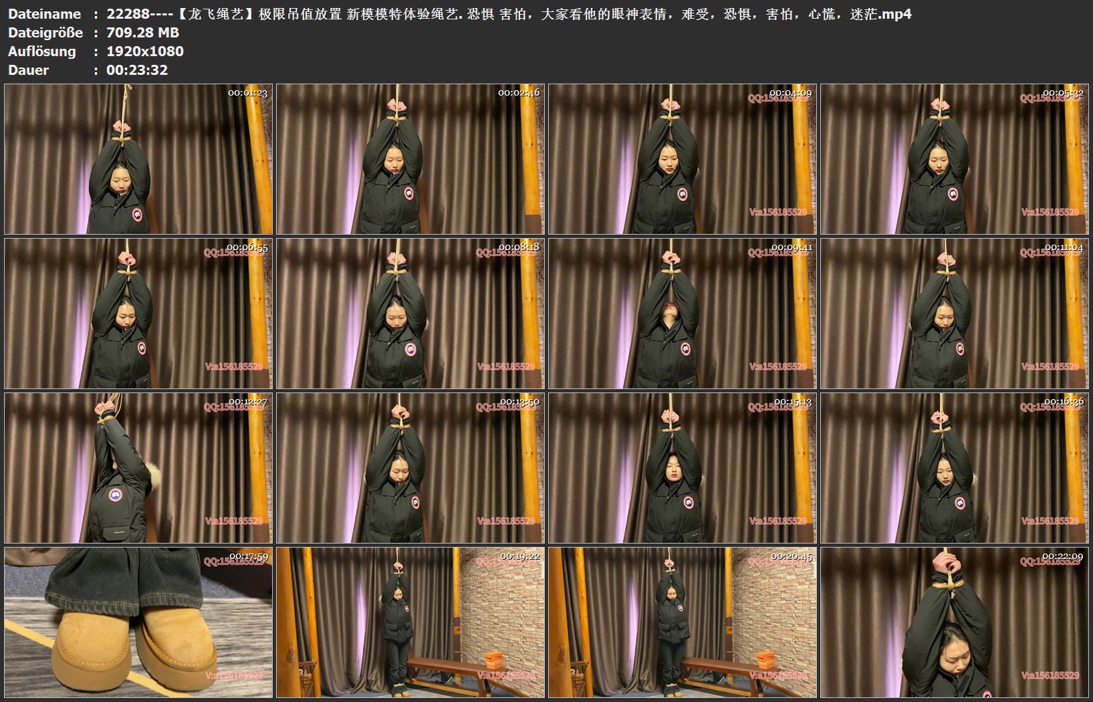Click the 00:12:27 frame thumbnail
The image size is (1093, 702).
(138, 468)
